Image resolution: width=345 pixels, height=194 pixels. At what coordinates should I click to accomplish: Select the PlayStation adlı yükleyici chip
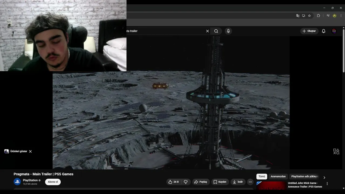(x=305, y=176)
